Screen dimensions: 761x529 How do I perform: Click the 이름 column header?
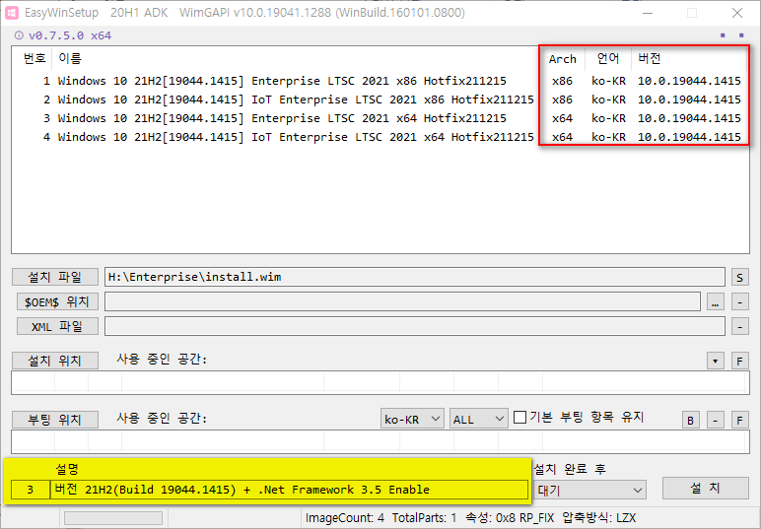pyautogui.click(x=70, y=58)
